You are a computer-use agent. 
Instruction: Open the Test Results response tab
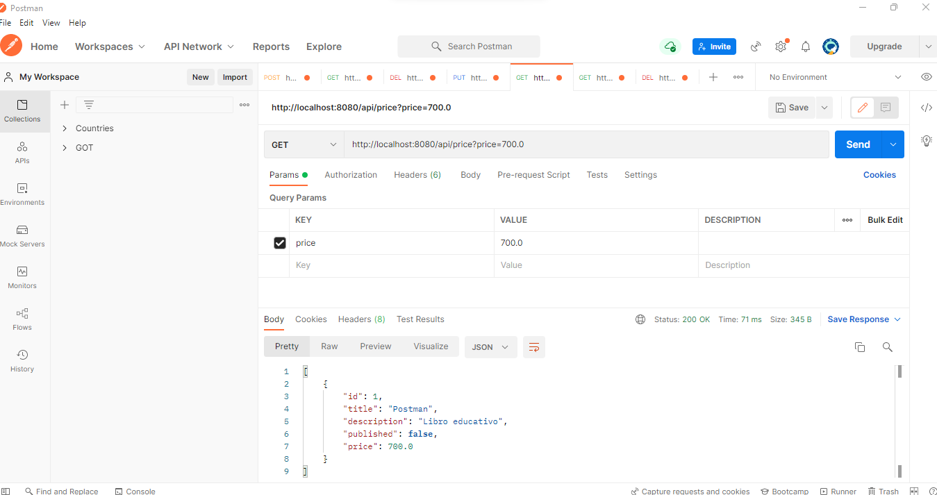tap(420, 319)
